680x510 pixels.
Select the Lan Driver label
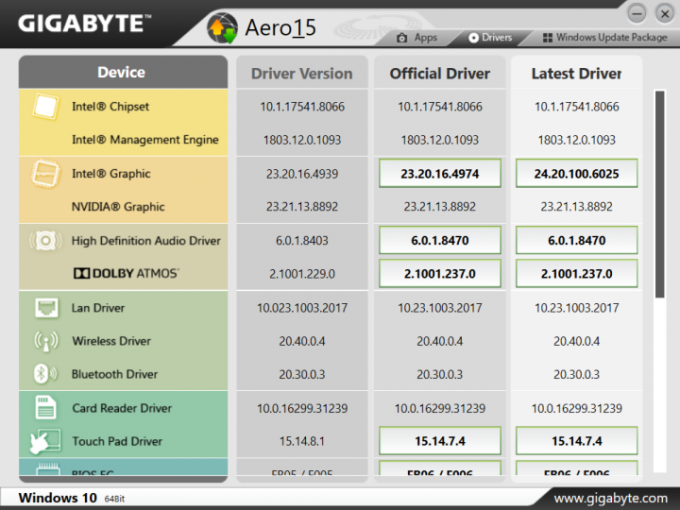[x=98, y=308]
